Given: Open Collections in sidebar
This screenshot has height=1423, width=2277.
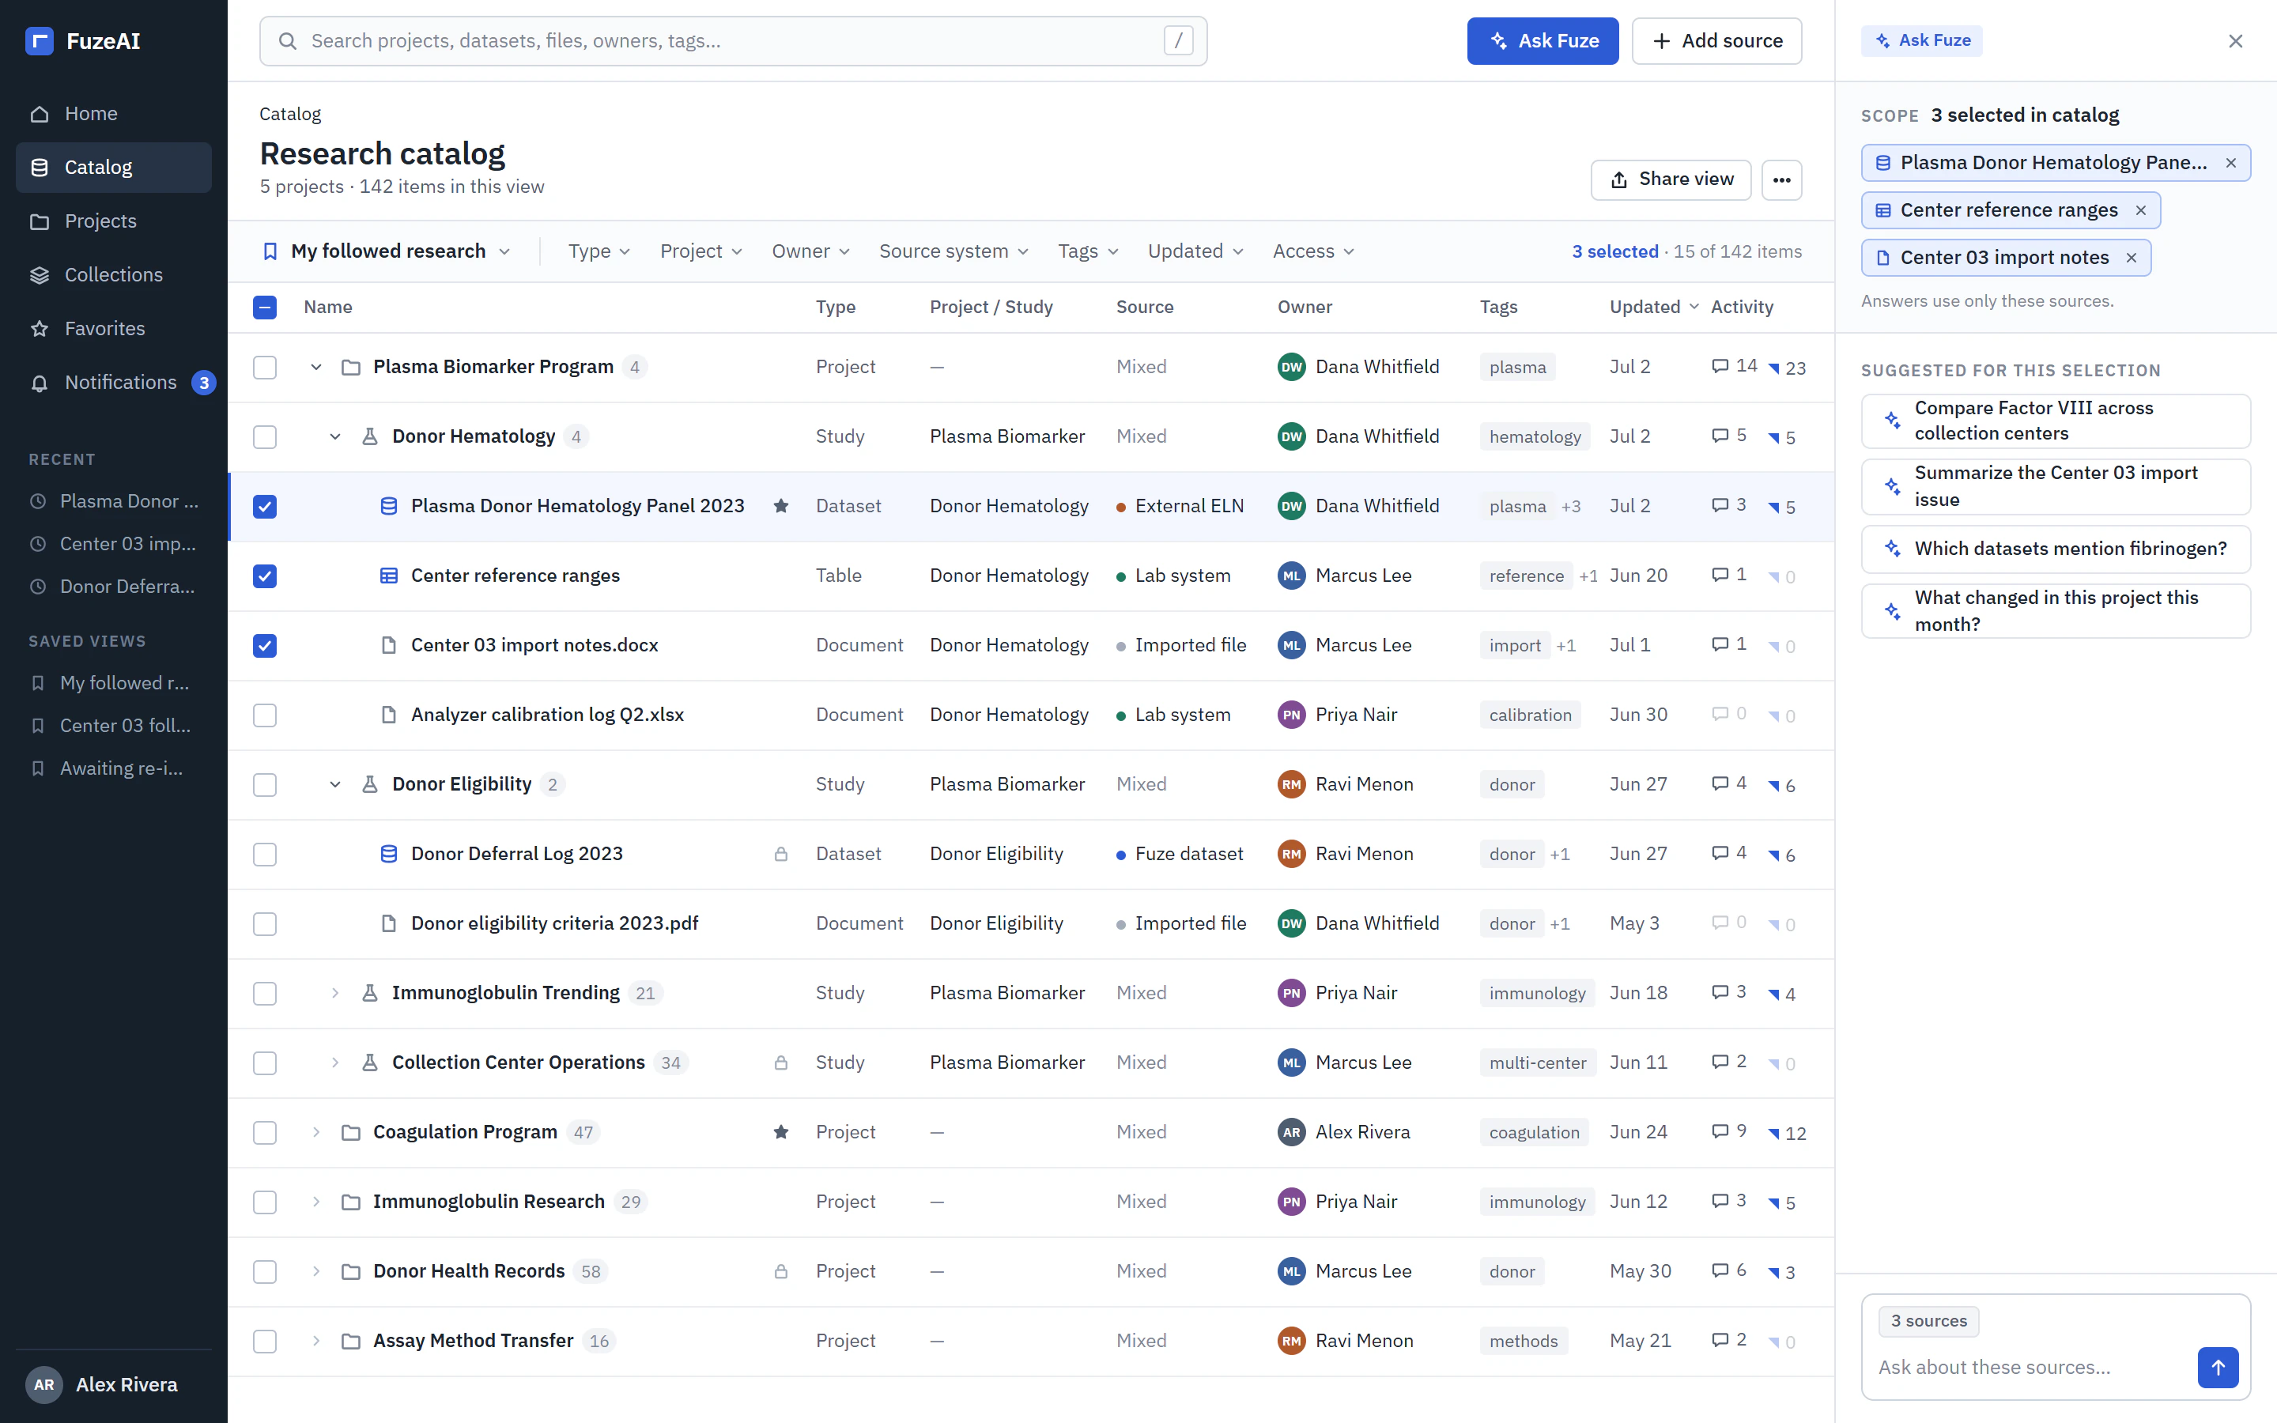Looking at the screenshot, I should [x=114, y=275].
